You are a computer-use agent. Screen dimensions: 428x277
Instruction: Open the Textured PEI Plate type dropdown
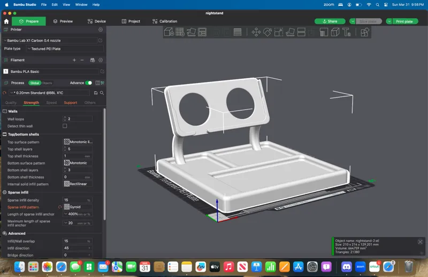click(65, 49)
